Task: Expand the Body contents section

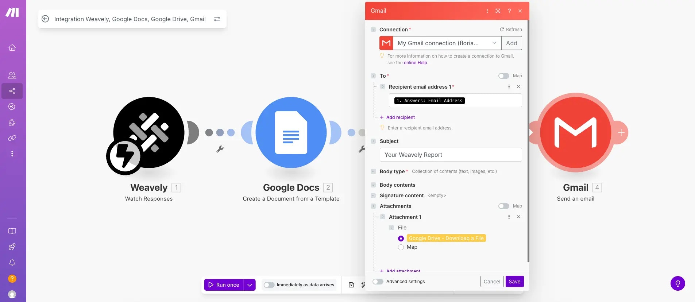Action: pos(373,185)
